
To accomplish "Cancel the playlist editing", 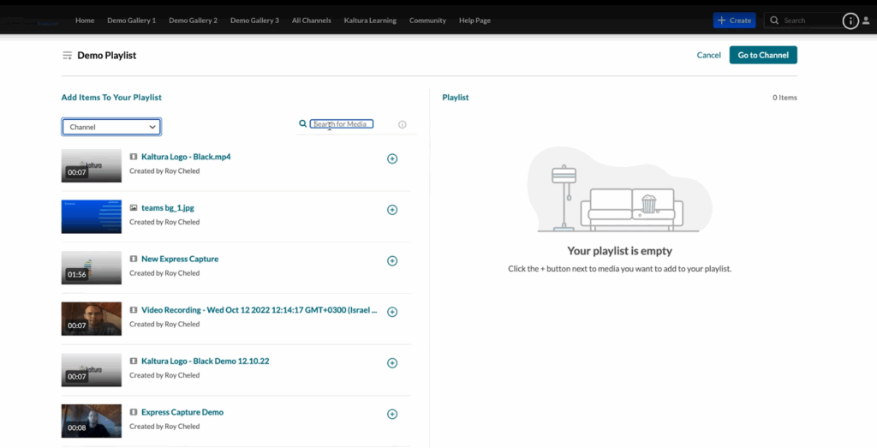I will [708, 55].
